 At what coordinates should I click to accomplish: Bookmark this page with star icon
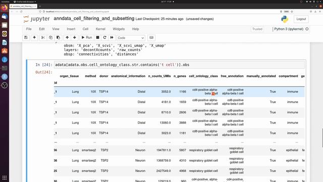coord(292,12)
